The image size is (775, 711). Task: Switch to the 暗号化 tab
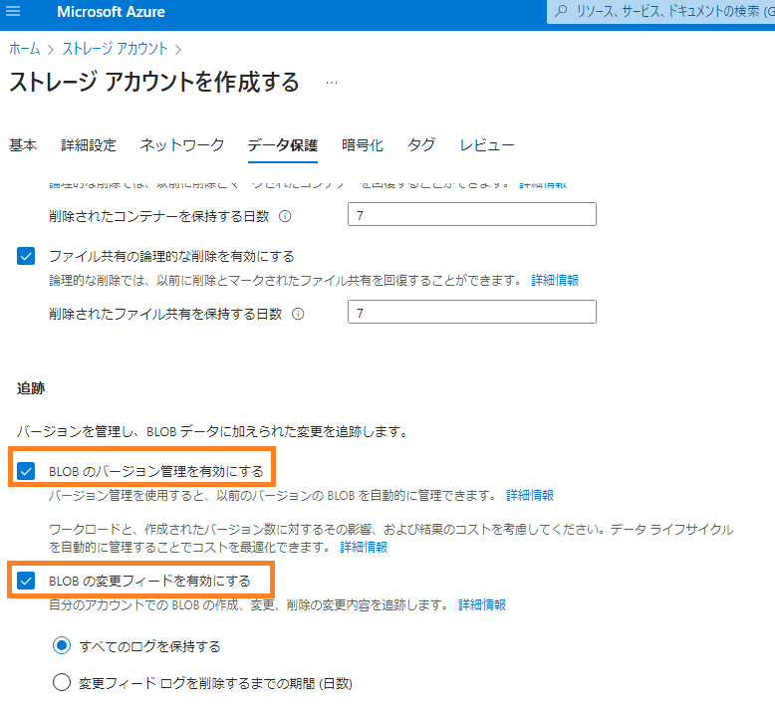[363, 144]
